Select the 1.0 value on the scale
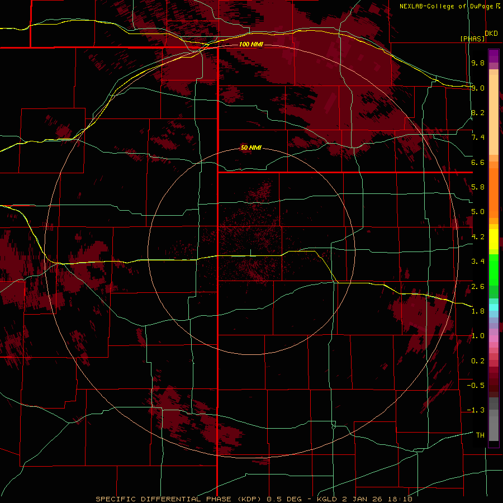The width and height of the screenshot is (503, 503). coord(478,336)
